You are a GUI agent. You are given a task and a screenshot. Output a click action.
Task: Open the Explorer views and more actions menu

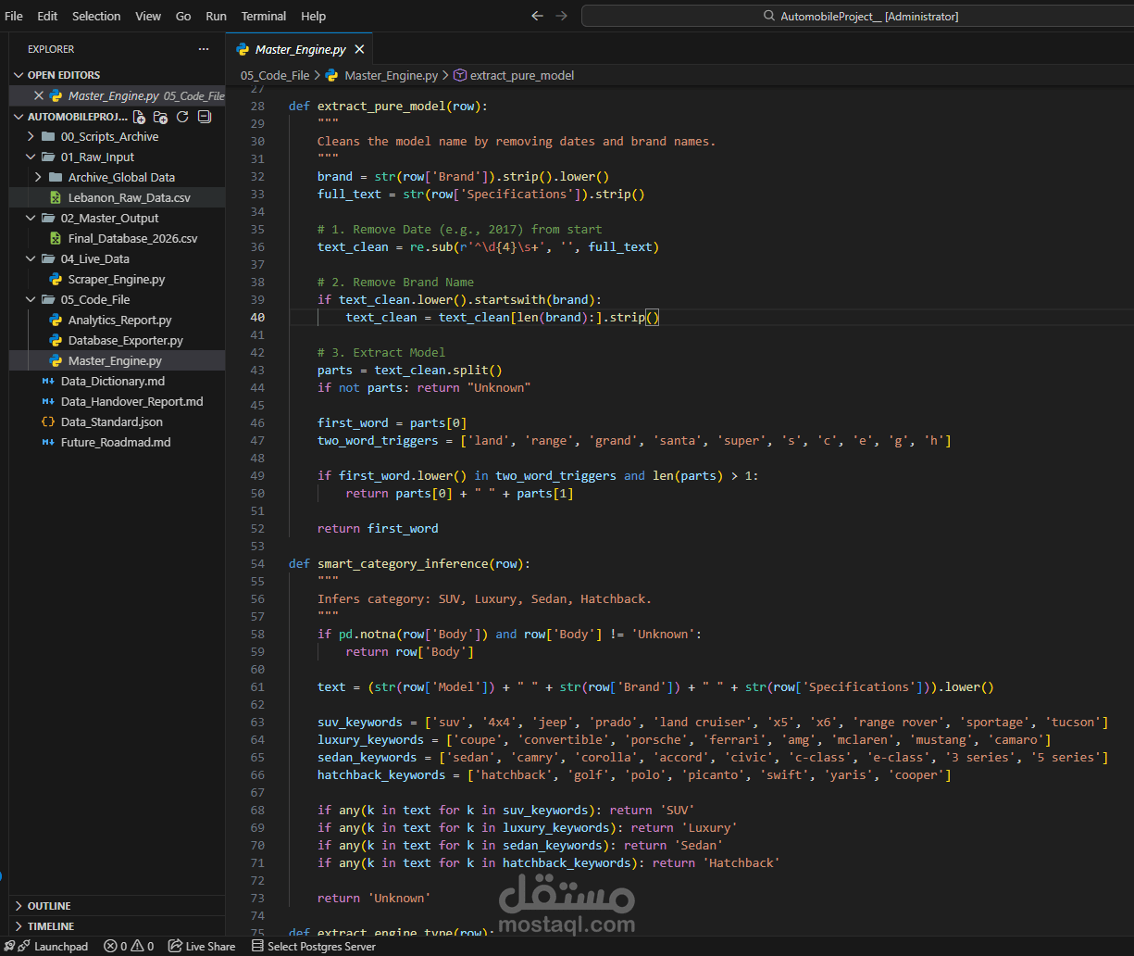coord(204,49)
